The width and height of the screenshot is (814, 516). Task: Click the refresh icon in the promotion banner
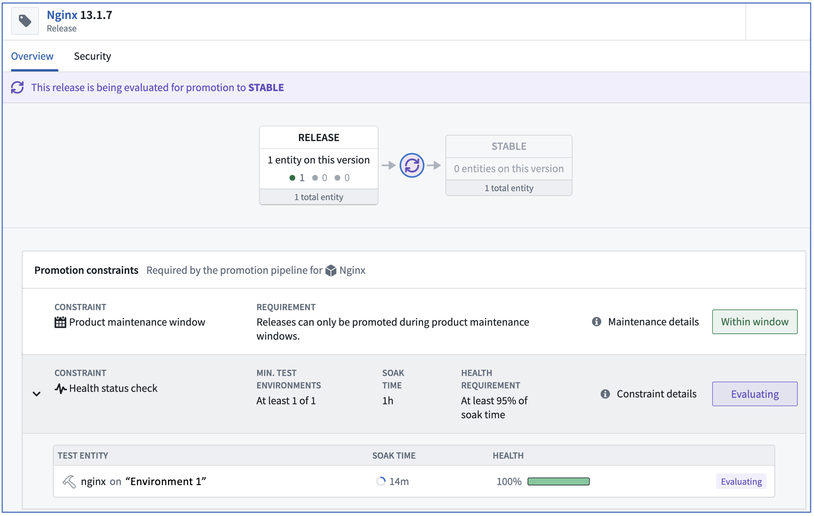pyautogui.click(x=17, y=87)
